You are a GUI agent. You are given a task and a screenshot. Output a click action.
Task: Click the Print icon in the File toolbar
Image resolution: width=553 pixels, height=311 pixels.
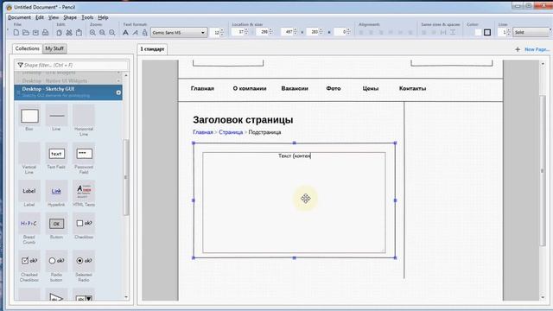[x=46, y=33]
